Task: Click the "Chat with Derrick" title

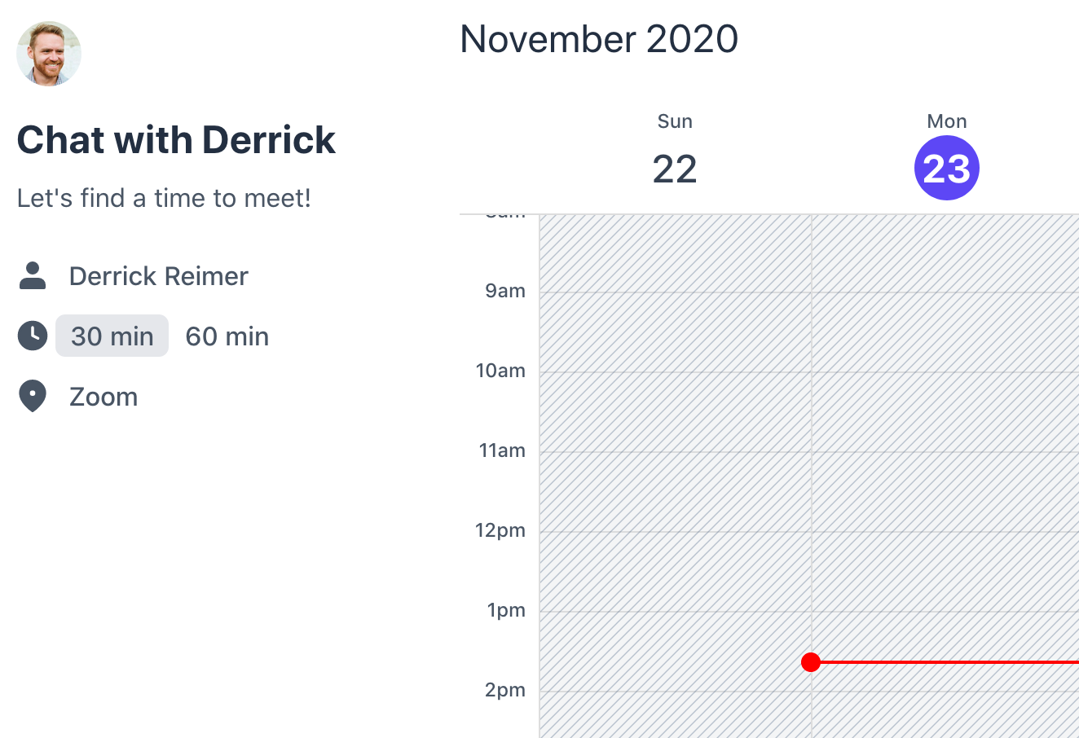Action: pos(176,140)
